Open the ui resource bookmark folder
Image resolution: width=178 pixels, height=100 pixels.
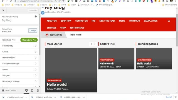coord(17,5)
